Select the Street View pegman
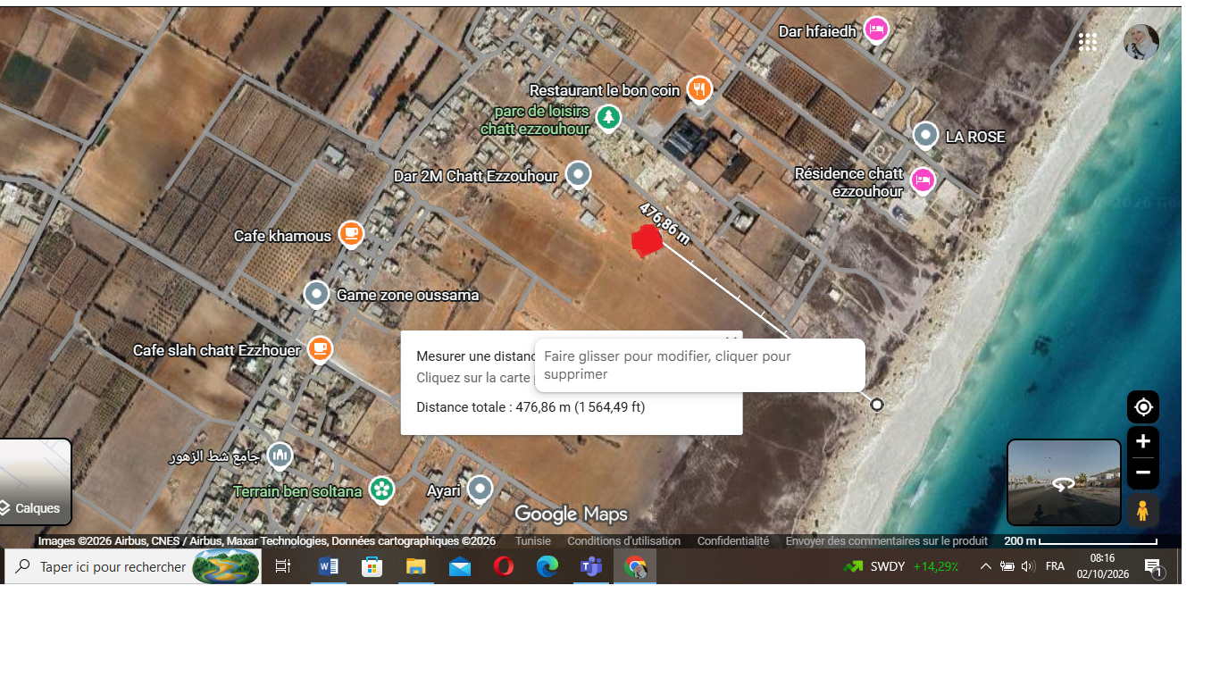1220x686 pixels. pyautogui.click(x=1142, y=510)
